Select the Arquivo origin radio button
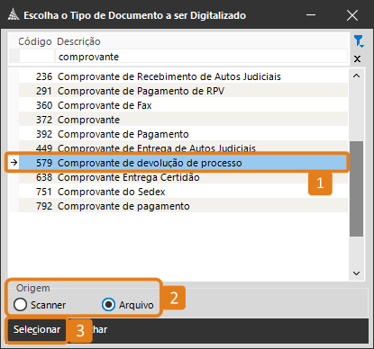Image resolution: width=374 pixels, height=349 pixels. tap(108, 305)
